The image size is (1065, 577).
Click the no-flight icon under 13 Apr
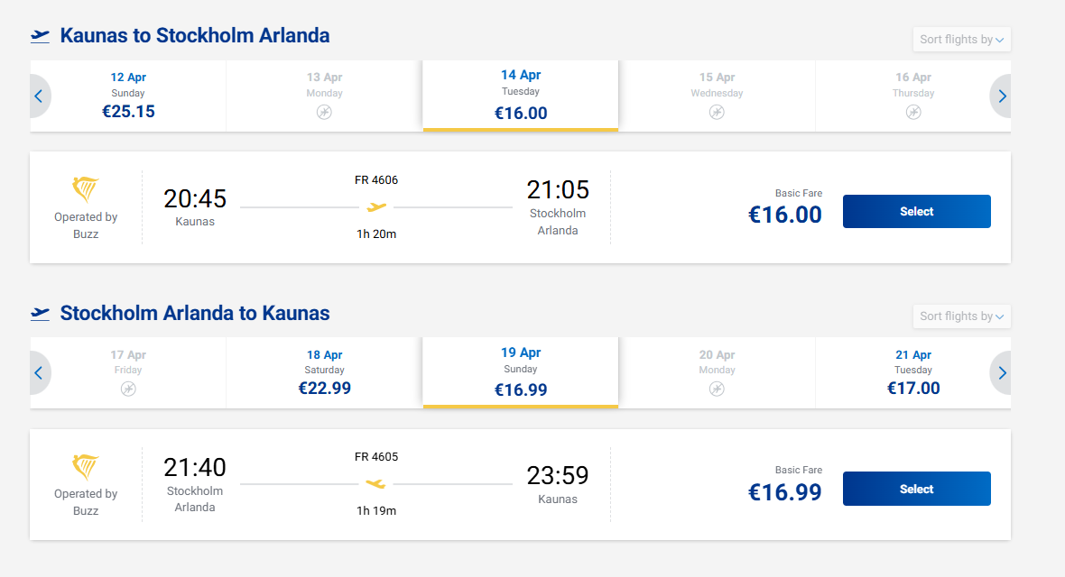[324, 112]
